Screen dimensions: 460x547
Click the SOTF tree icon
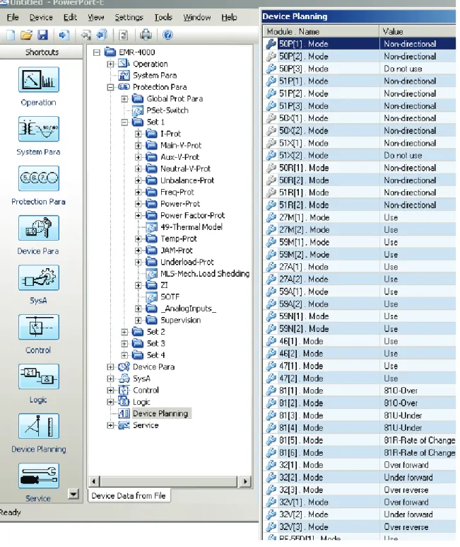pos(151,297)
